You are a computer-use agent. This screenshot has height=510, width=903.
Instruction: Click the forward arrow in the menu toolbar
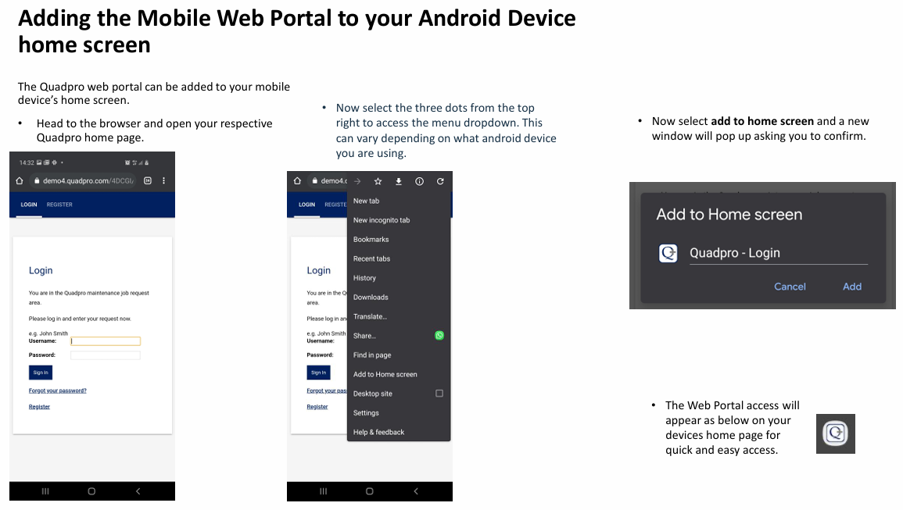[357, 181]
